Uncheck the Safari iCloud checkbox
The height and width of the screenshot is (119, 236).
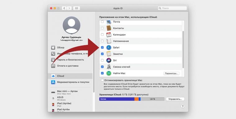pos(102,47)
